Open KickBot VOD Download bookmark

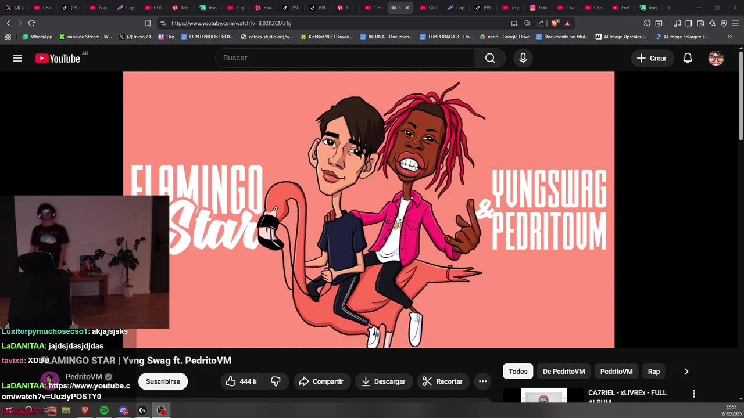[327, 37]
